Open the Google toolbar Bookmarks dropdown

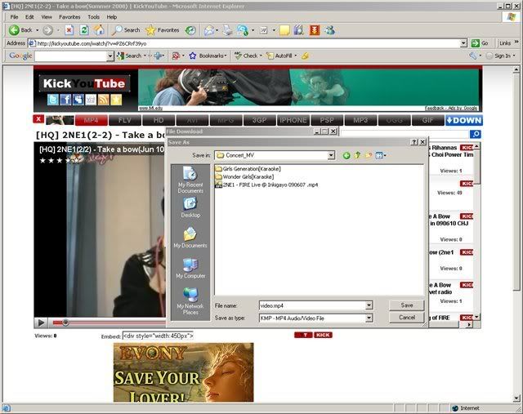226,56
